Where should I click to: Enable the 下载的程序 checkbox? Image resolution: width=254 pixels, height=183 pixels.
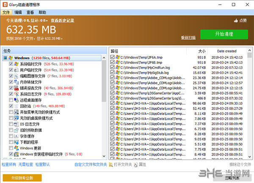click(x=11, y=142)
